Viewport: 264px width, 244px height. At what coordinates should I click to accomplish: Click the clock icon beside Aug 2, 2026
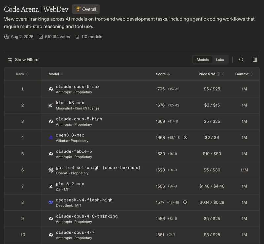click(6, 37)
